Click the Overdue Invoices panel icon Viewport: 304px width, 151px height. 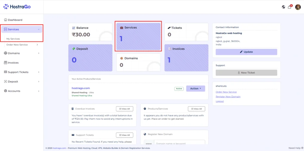72,109
